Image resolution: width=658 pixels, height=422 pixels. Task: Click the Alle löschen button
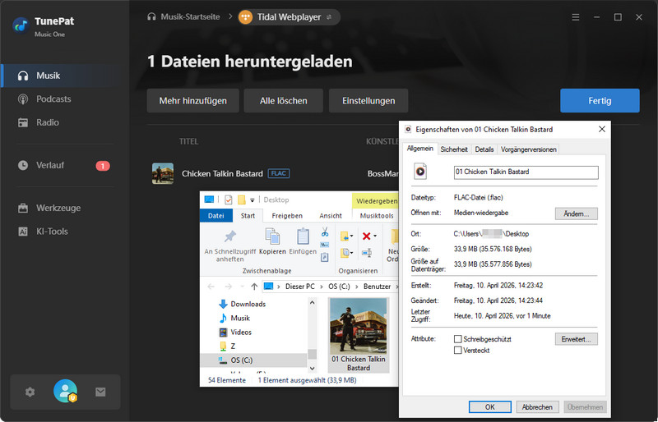pyautogui.click(x=283, y=101)
